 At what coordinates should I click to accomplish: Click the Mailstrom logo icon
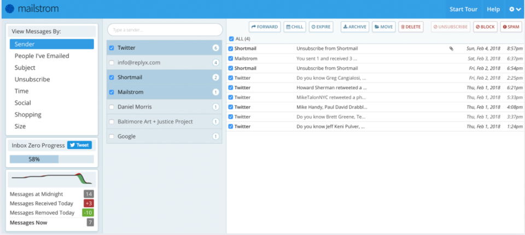click(x=10, y=9)
